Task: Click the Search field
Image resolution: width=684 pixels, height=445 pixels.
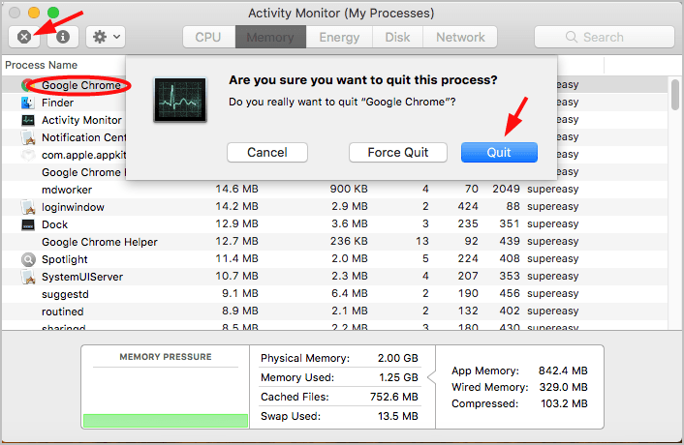Action: [605, 37]
